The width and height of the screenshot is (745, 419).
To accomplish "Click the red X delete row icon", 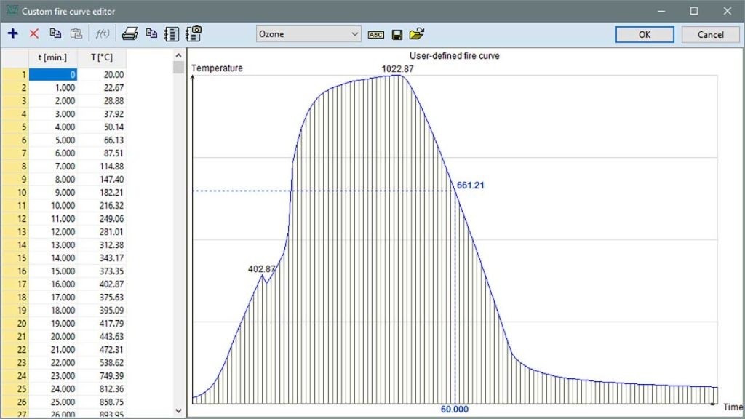I will [x=33, y=33].
